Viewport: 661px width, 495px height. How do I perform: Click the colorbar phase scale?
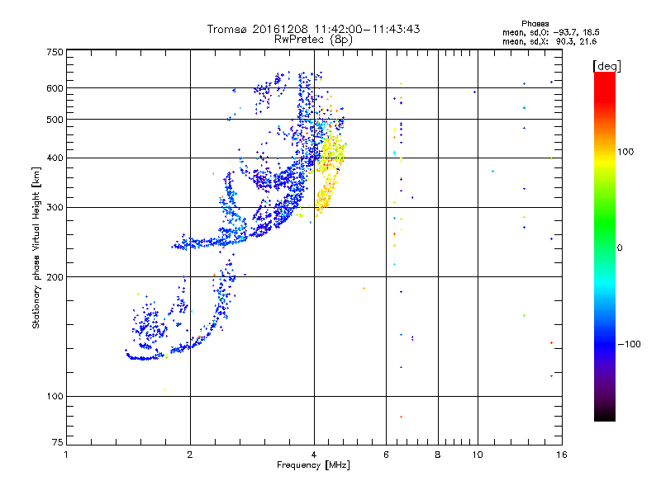coord(605,246)
